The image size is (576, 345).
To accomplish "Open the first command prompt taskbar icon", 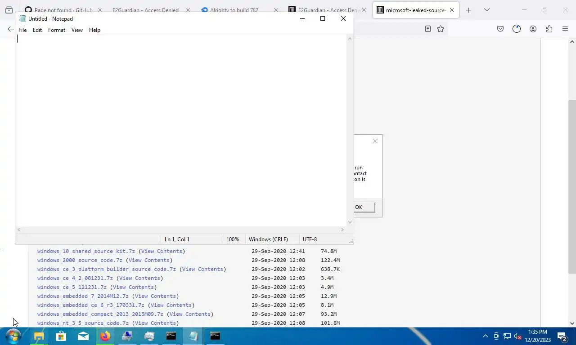I will click(171, 336).
